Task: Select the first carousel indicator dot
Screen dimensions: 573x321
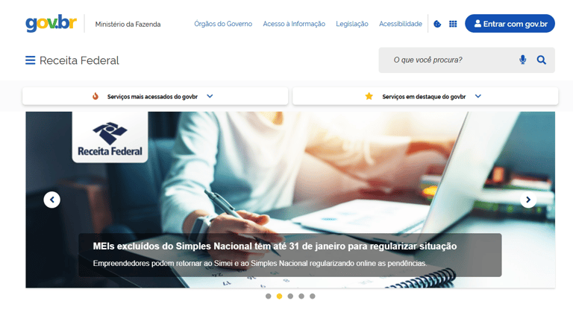Action: pos(269,296)
